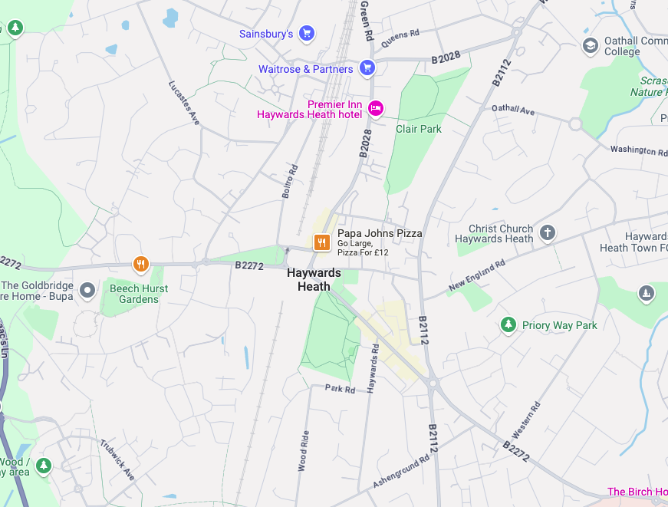Click the Priory Way Park text label
668x507 pixels.
tap(559, 325)
